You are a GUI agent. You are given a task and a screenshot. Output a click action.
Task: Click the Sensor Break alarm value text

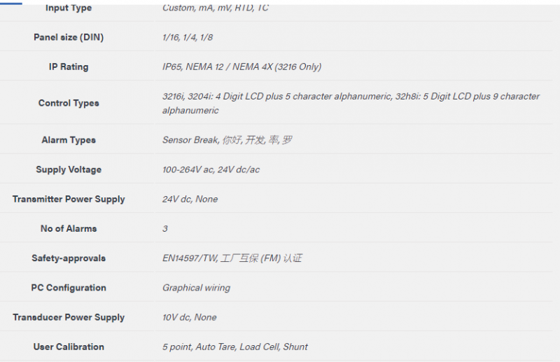coord(227,140)
